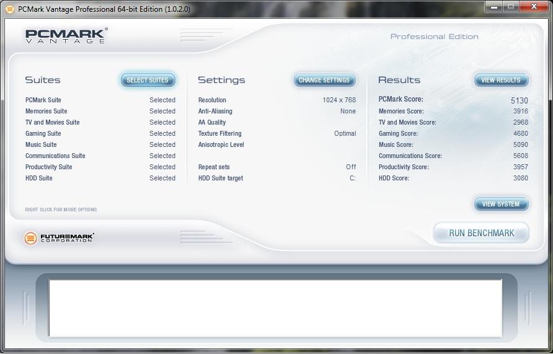Click Selected status of Gaming Suite
The image size is (553, 354).
pyautogui.click(x=162, y=134)
